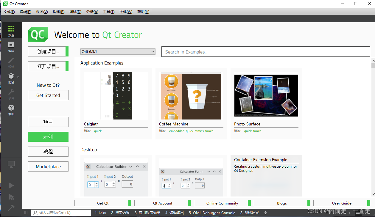Image resolution: width=375 pixels, height=217 pixels.
Task: Select the 示例 examples tab
Action: [x=48, y=137]
